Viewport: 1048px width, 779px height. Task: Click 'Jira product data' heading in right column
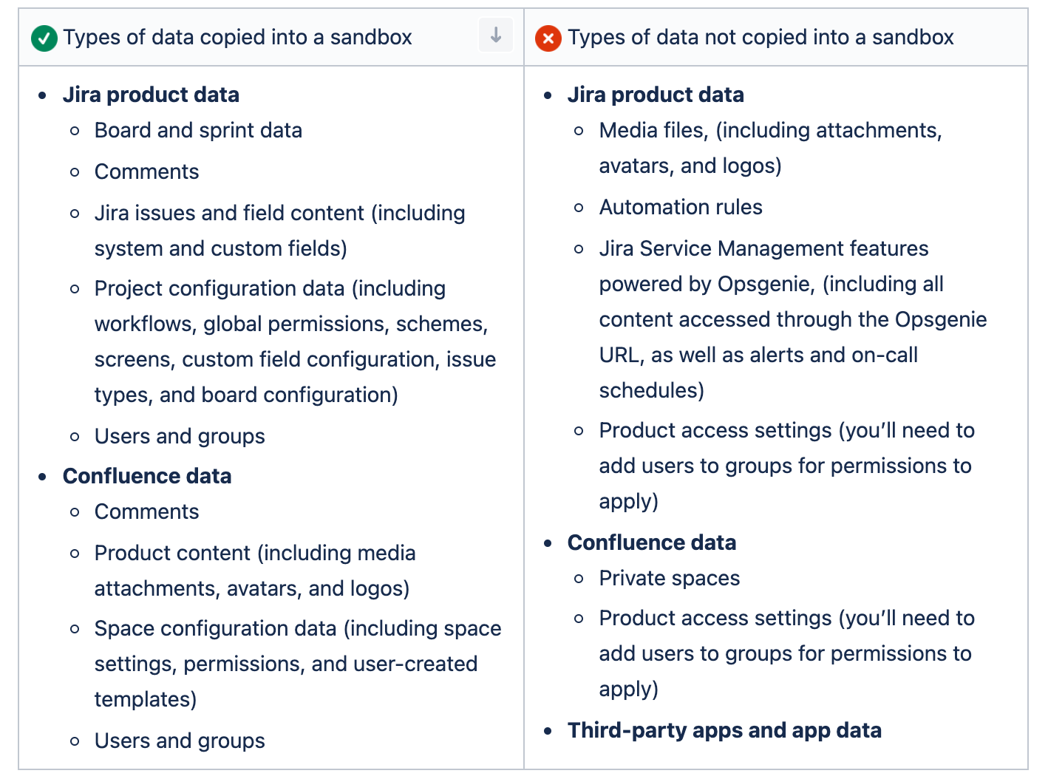[656, 95]
